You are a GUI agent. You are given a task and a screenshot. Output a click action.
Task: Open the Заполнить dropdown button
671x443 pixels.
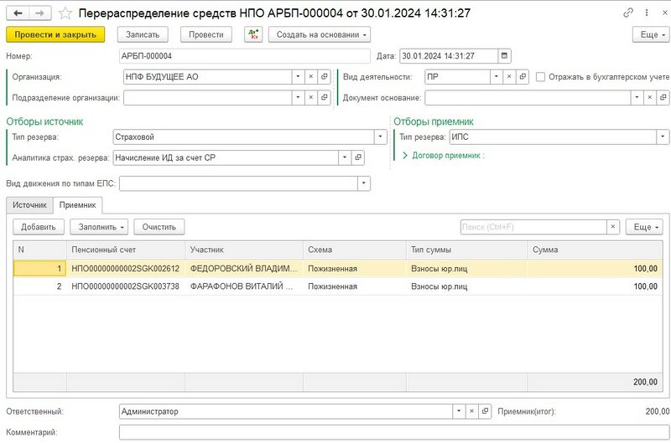pyautogui.click(x=98, y=227)
